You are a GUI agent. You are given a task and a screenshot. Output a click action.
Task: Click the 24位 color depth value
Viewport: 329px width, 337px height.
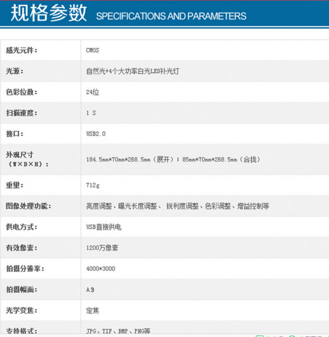point(93,92)
